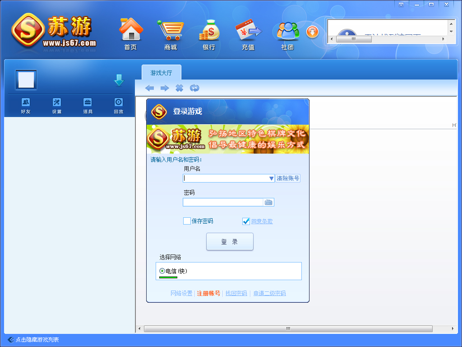Expand the 用户名 dropdown arrow
Screen dimensions: 462x347
271,178
